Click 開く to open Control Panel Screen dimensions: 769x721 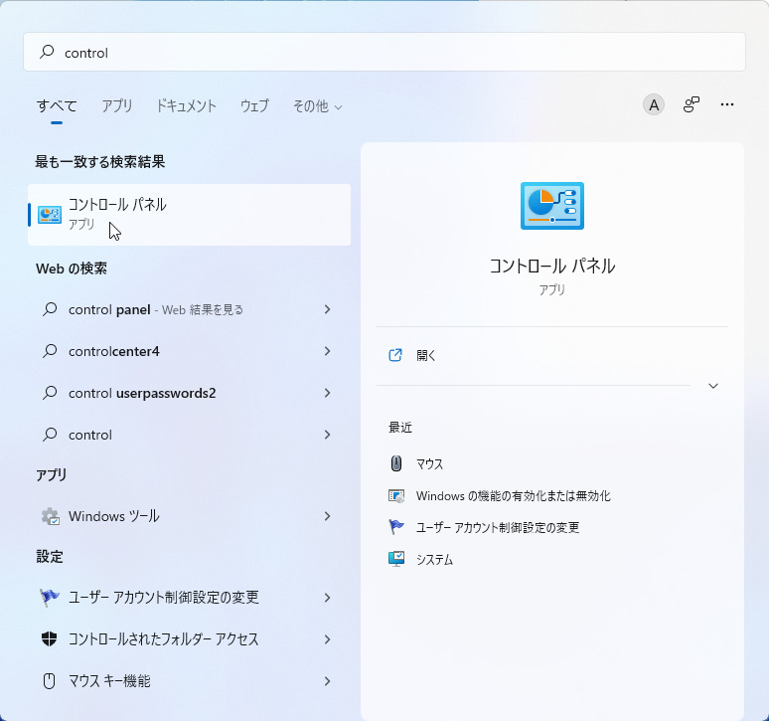coord(425,355)
